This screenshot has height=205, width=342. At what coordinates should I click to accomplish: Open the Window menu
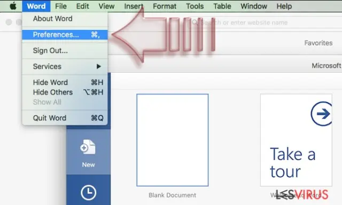[254, 6]
